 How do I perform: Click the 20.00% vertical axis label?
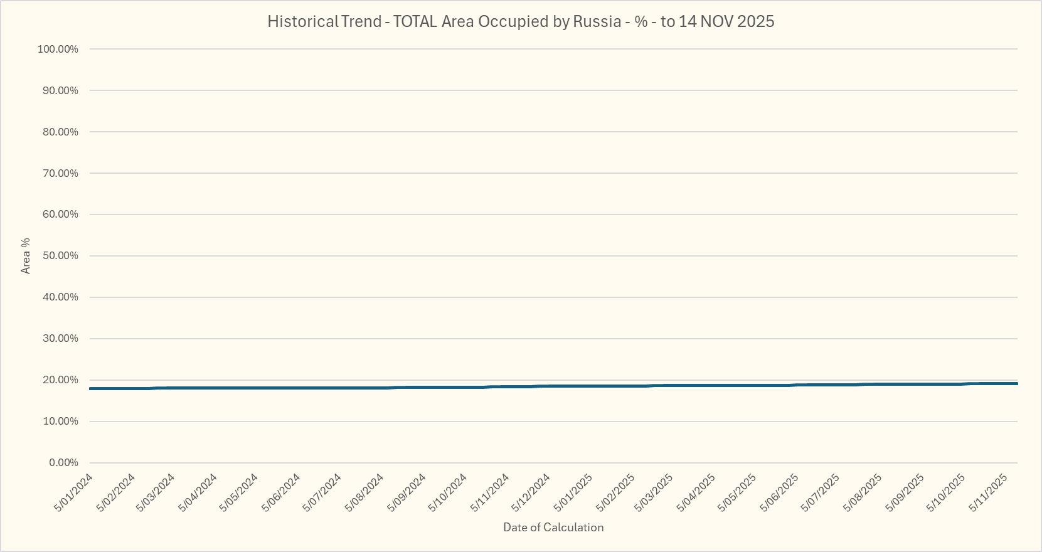click(60, 379)
